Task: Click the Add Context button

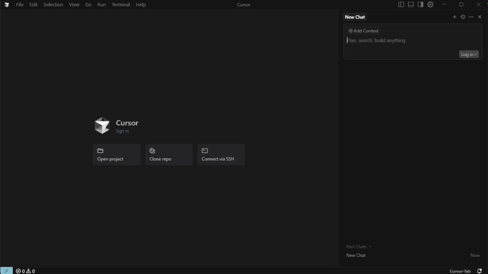Action: click(x=363, y=31)
